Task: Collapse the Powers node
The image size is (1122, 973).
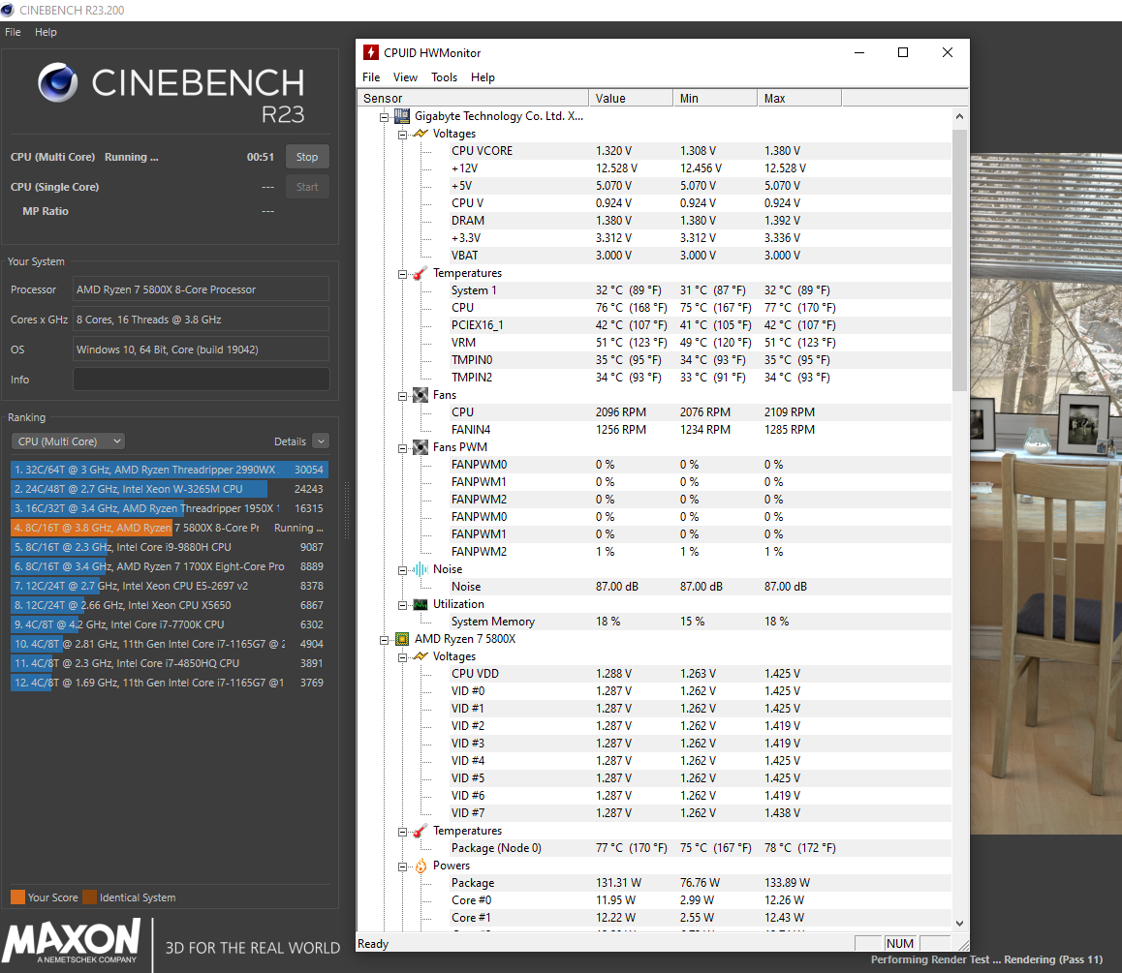Action: (402, 867)
